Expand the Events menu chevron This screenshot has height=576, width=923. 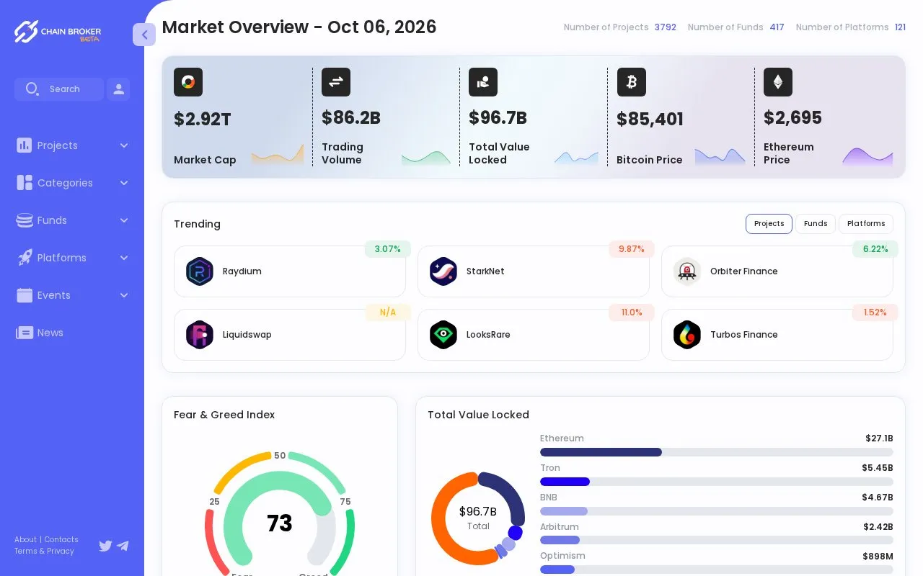click(124, 295)
